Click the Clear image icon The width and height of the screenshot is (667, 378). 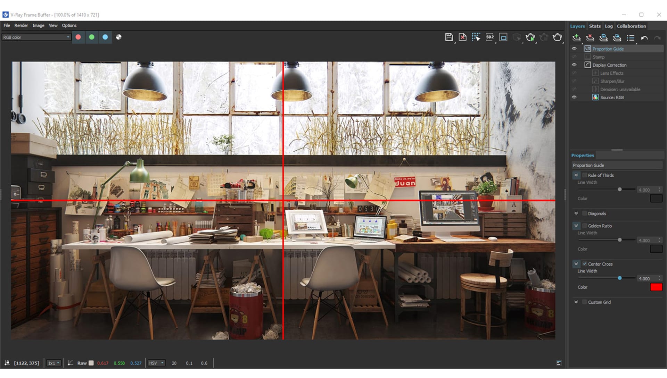pos(462,37)
